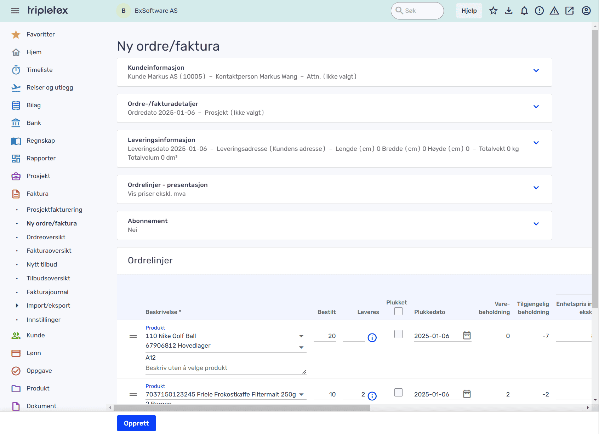Open the favorites star icon in header
The image size is (599, 434).
coord(493,11)
